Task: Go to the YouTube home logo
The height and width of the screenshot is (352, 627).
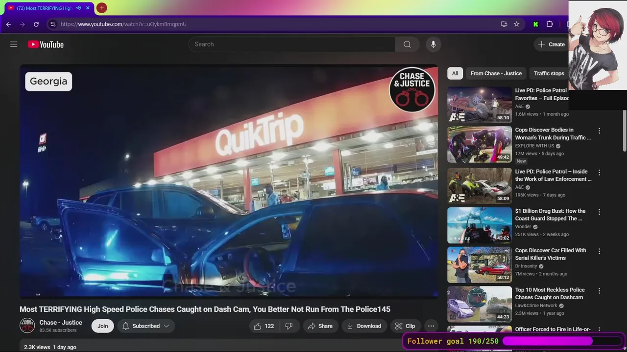Action: 46,44
